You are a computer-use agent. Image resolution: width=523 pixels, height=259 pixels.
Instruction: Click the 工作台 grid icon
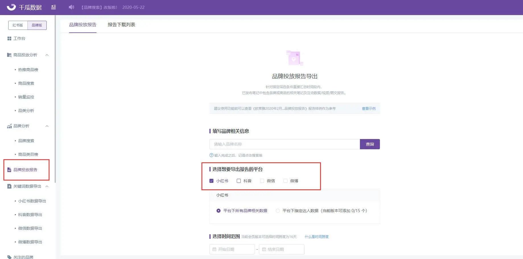9,38
